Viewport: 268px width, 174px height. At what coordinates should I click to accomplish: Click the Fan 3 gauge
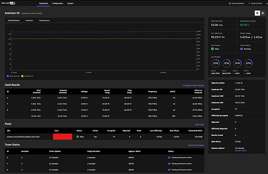[x=248, y=63]
